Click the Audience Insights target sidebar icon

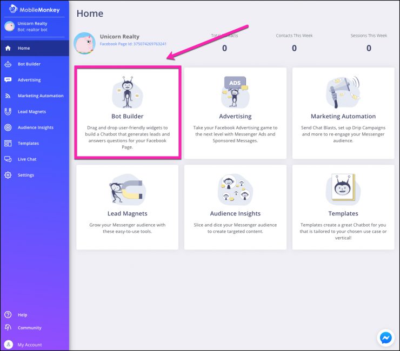[x=8, y=127]
